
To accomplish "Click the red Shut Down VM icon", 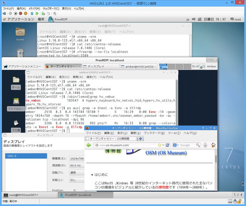I will [20, 13].
